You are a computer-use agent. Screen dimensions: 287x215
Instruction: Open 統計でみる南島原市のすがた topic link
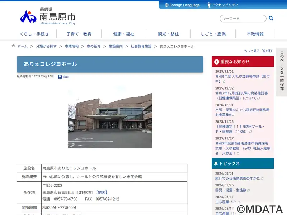tap(237, 178)
